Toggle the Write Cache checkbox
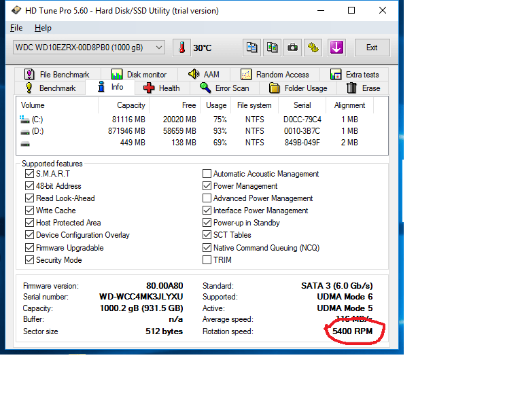This screenshot has height=417, width=522. (x=29, y=211)
